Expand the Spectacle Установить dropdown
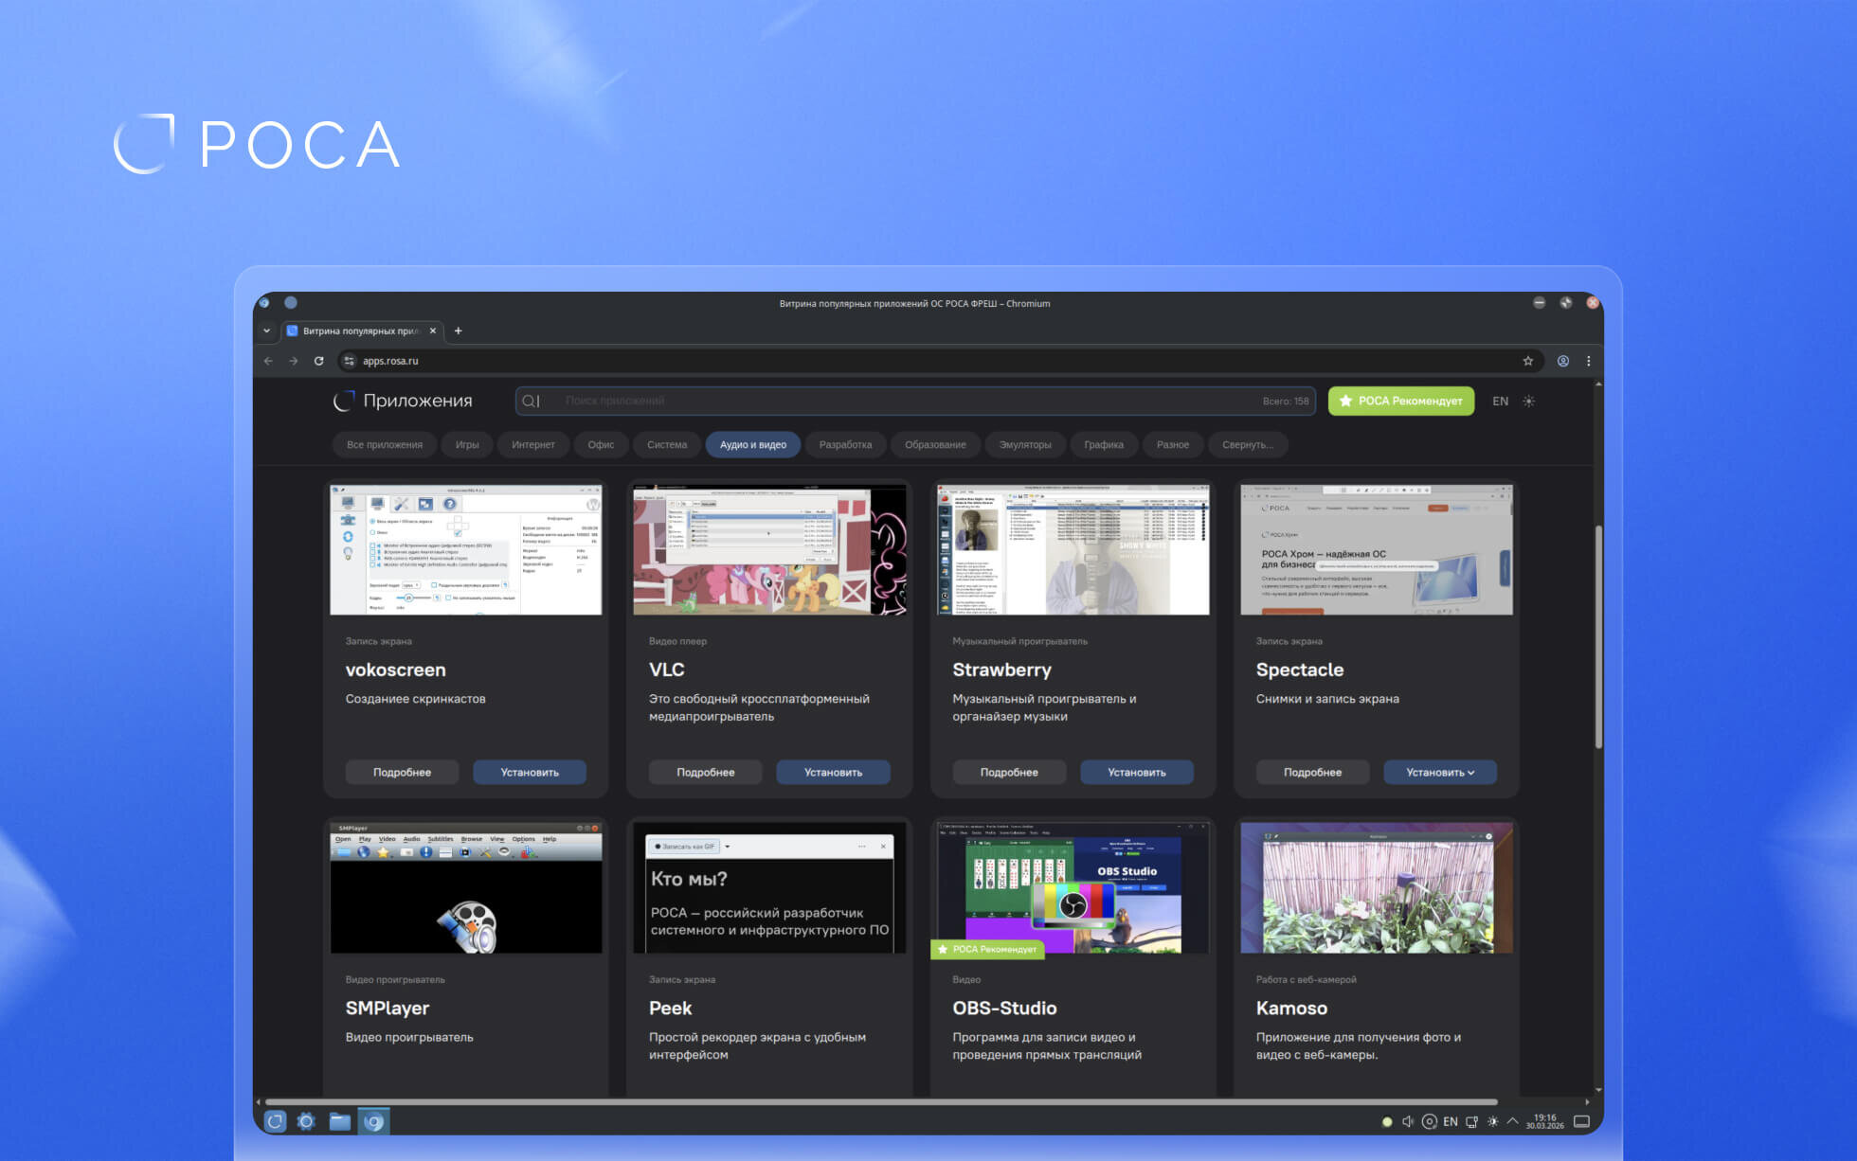This screenshot has height=1161, width=1857. coord(1440,773)
